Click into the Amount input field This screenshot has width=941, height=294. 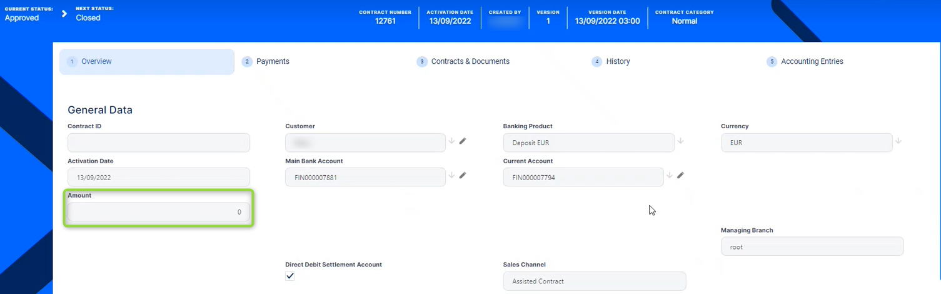coord(159,212)
